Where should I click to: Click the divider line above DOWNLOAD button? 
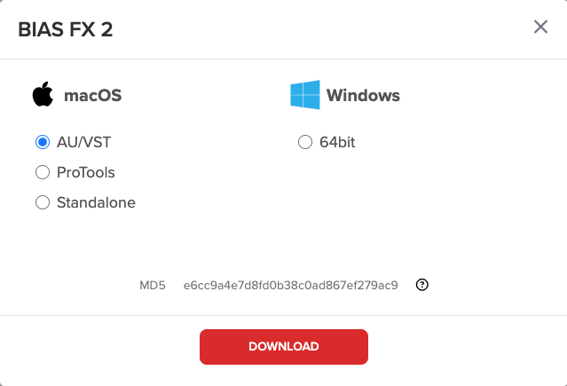pos(284,315)
